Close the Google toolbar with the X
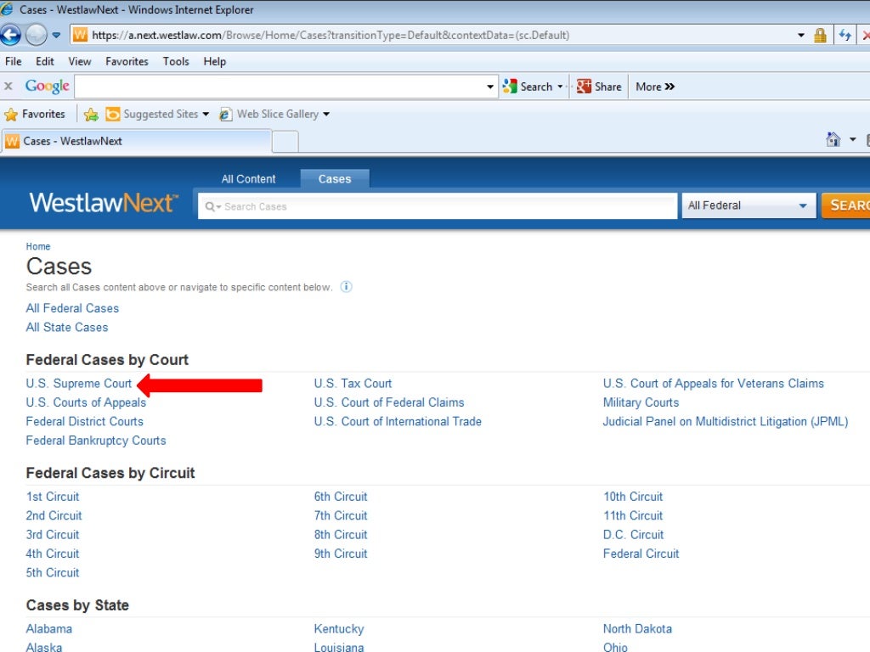Viewport: 870px width, 652px height. tap(8, 87)
